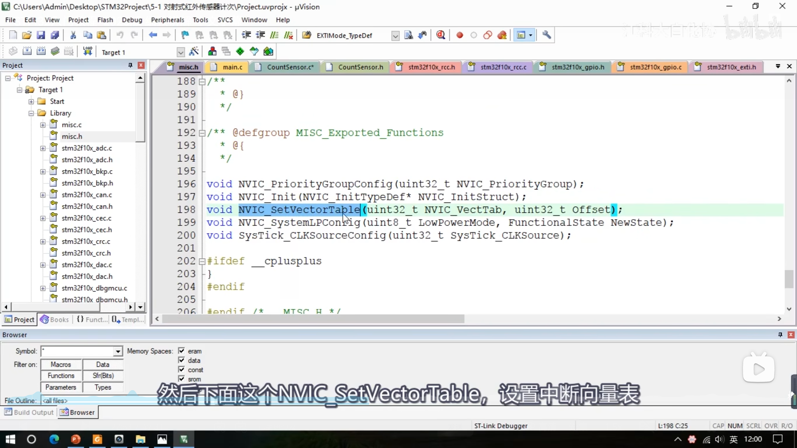The image size is (797, 448).
Task: Click the Download LOAD icon
Action: (x=87, y=52)
